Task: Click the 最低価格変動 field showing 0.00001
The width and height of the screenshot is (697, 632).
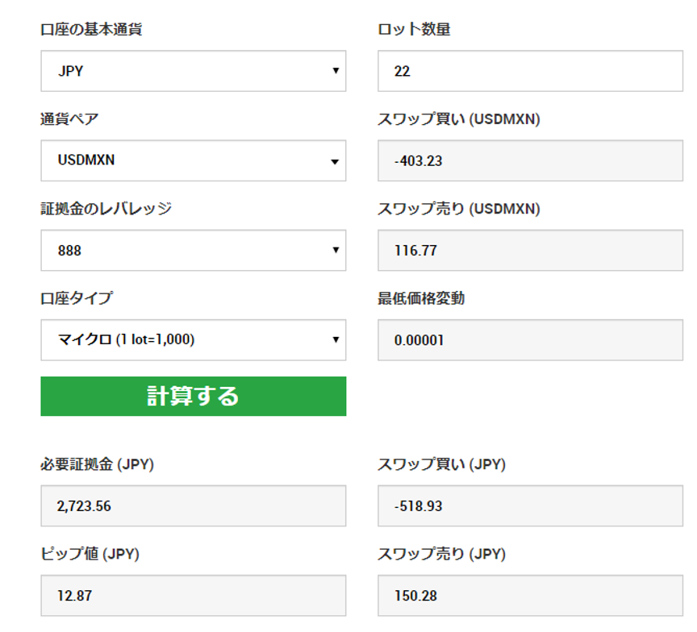Action: (530, 339)
